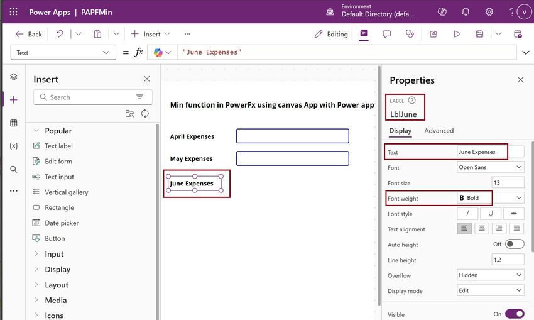Open the paste options dropdown arrow

coord(116,34)
